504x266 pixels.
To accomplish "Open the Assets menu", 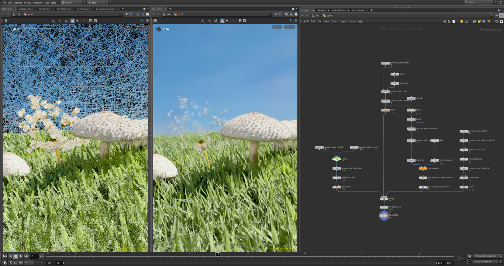I will point(27,3).
